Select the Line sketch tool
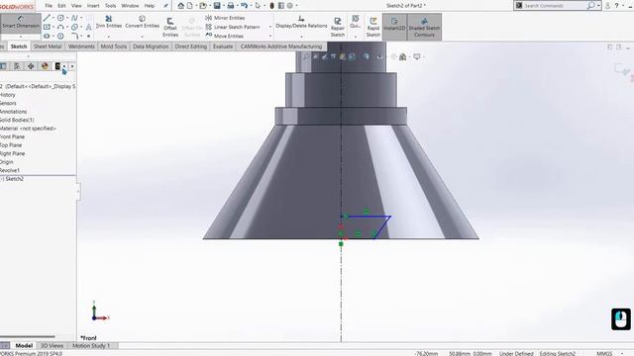This screenshot has width=634, height=356. click(x=47, y=18)
